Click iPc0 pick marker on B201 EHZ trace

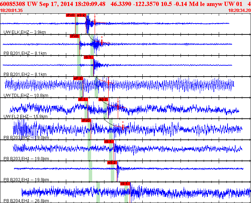click(74, 36)
